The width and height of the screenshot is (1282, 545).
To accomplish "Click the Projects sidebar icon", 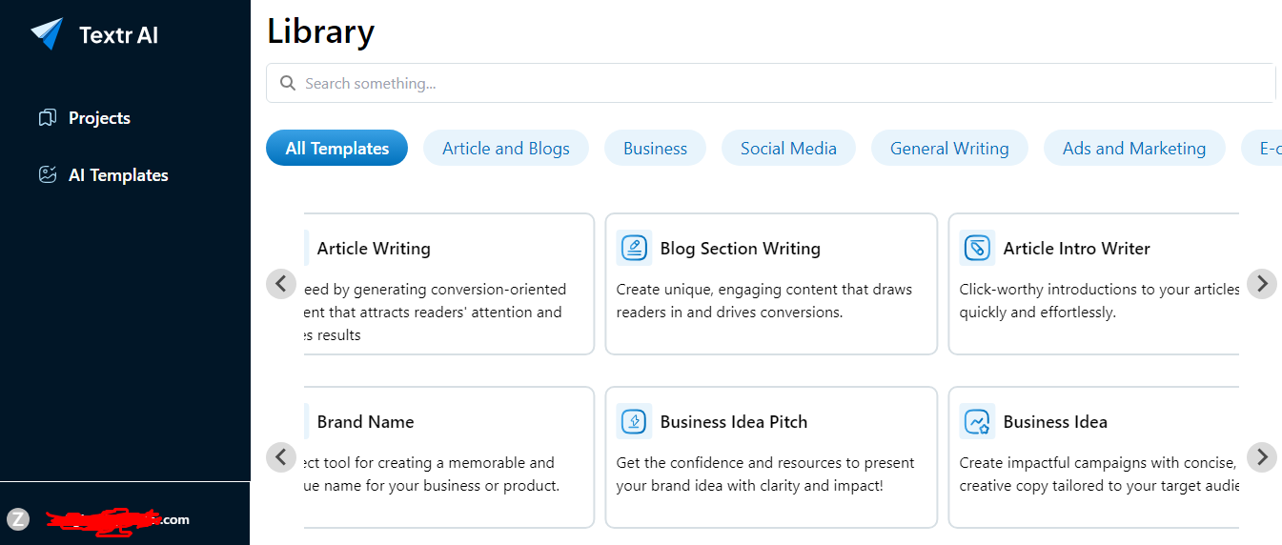I will point(48,118).
